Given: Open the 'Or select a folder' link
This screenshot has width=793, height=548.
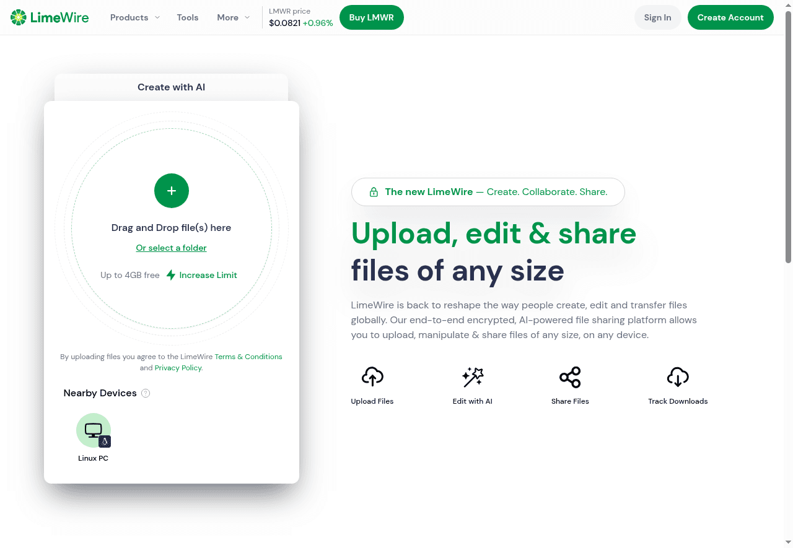Looking at the screenshot, I should click(x=171, y=248).
